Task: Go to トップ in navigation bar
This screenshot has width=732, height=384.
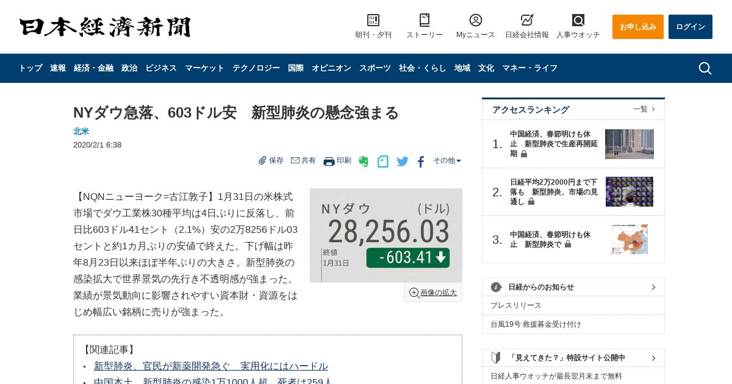Action: point(30,68)
